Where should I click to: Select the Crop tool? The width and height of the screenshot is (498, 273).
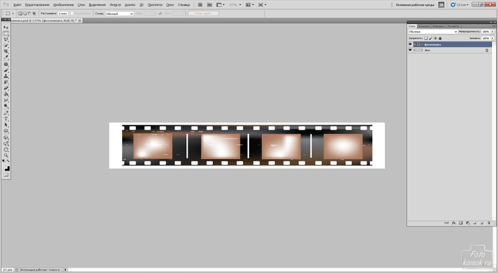tap(6, 51)
